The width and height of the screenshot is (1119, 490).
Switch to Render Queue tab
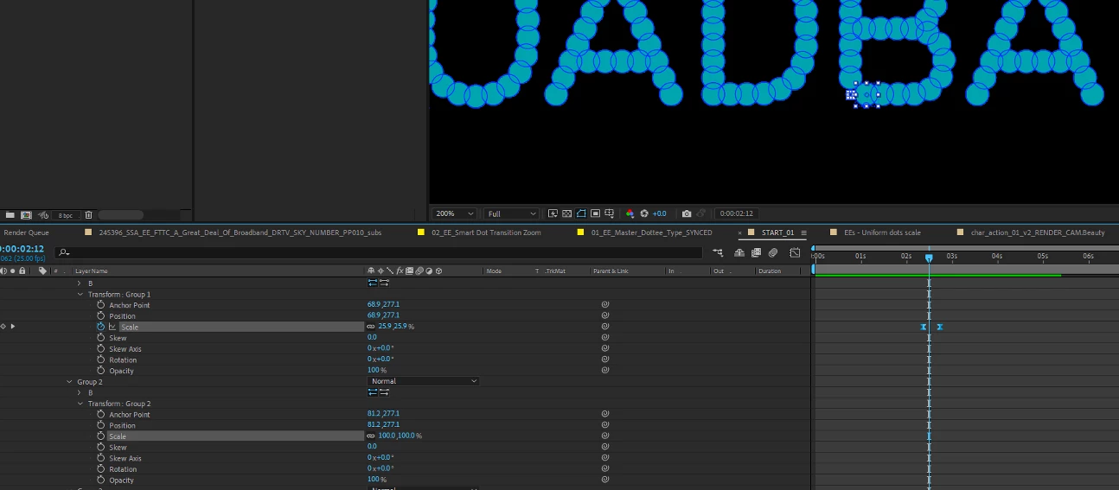pyautogui.click(x=27, y=232)
